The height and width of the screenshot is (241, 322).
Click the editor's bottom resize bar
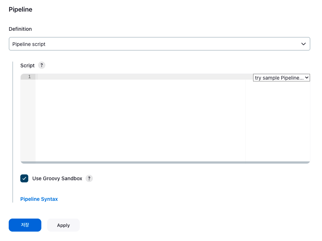(x=165, y=162)
